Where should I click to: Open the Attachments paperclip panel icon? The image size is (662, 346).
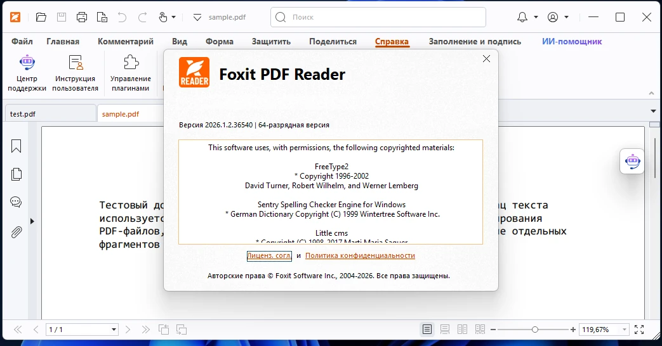16,232
